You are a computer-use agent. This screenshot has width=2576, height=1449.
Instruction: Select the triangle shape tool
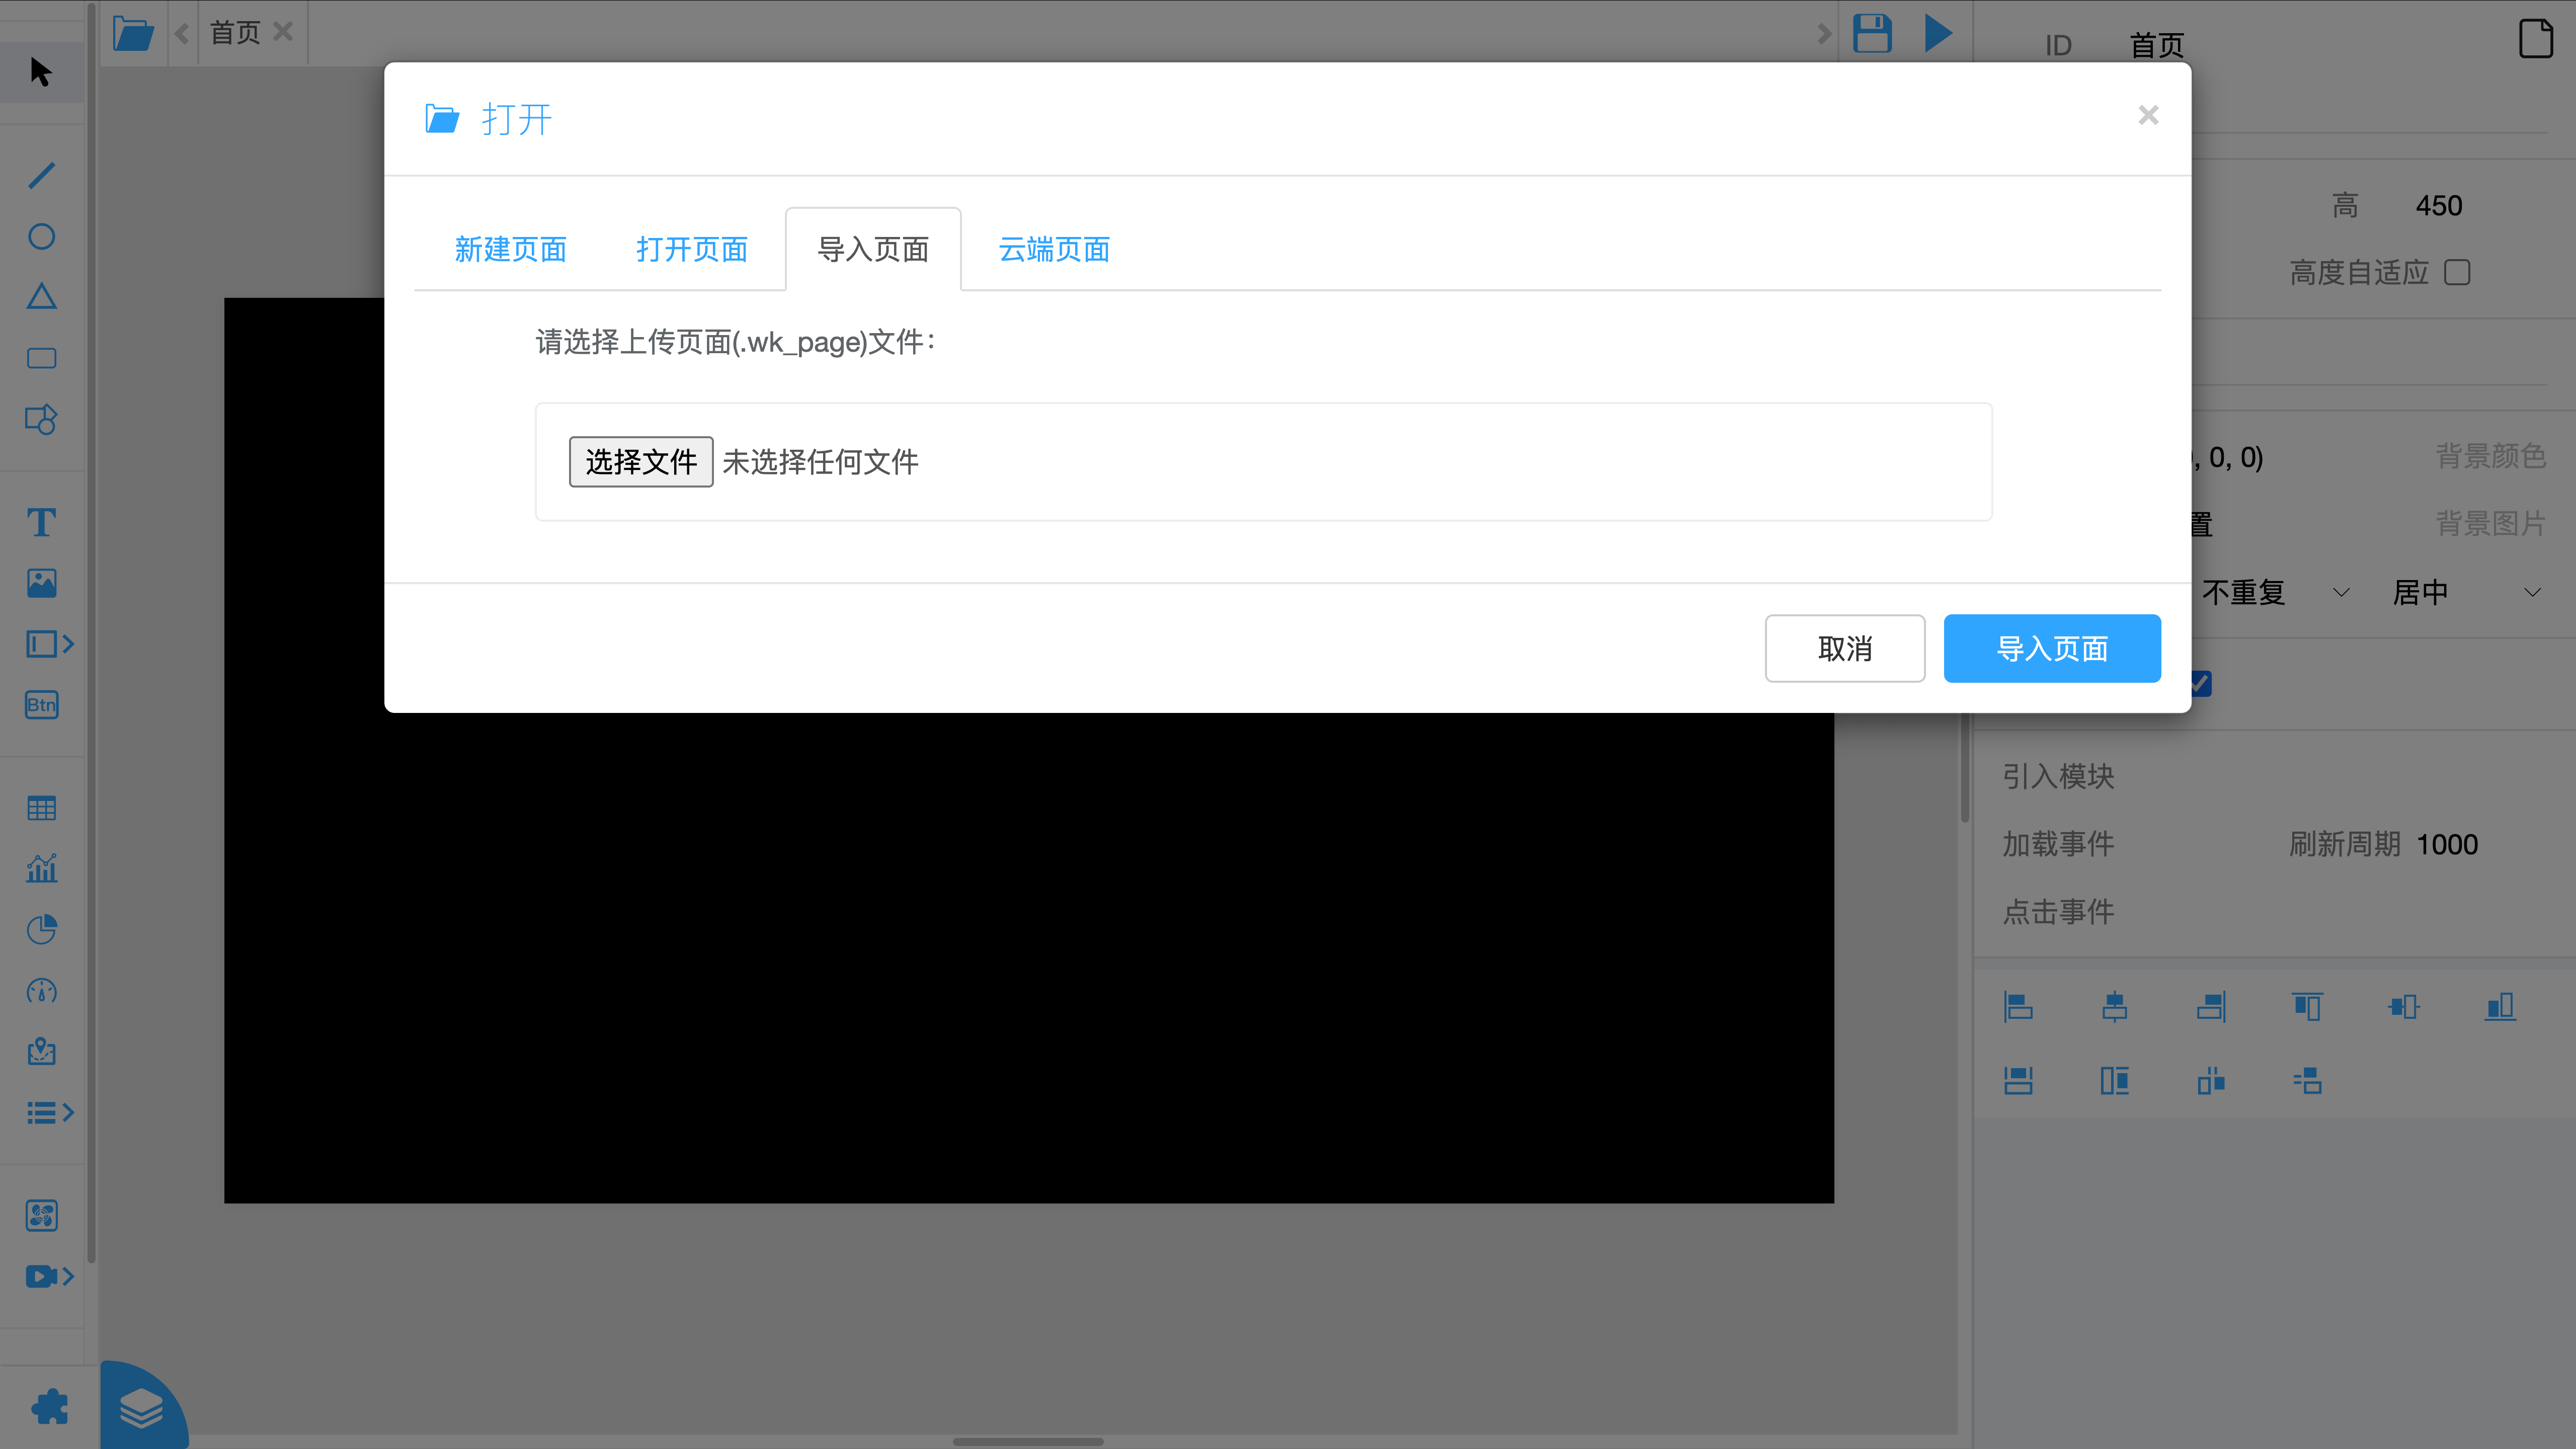click(41, 297)
